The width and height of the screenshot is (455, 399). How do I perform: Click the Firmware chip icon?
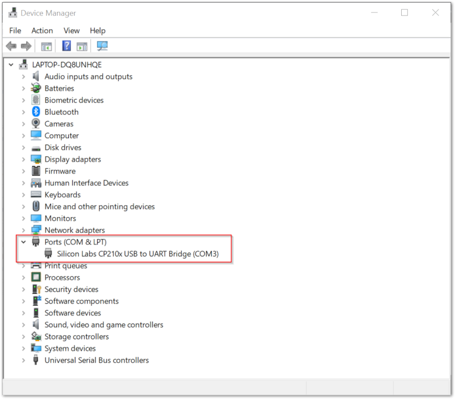[36, 171]
